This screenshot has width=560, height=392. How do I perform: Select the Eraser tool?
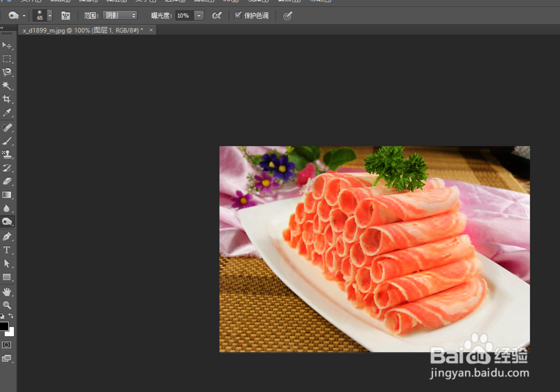[x=7, y=182]
